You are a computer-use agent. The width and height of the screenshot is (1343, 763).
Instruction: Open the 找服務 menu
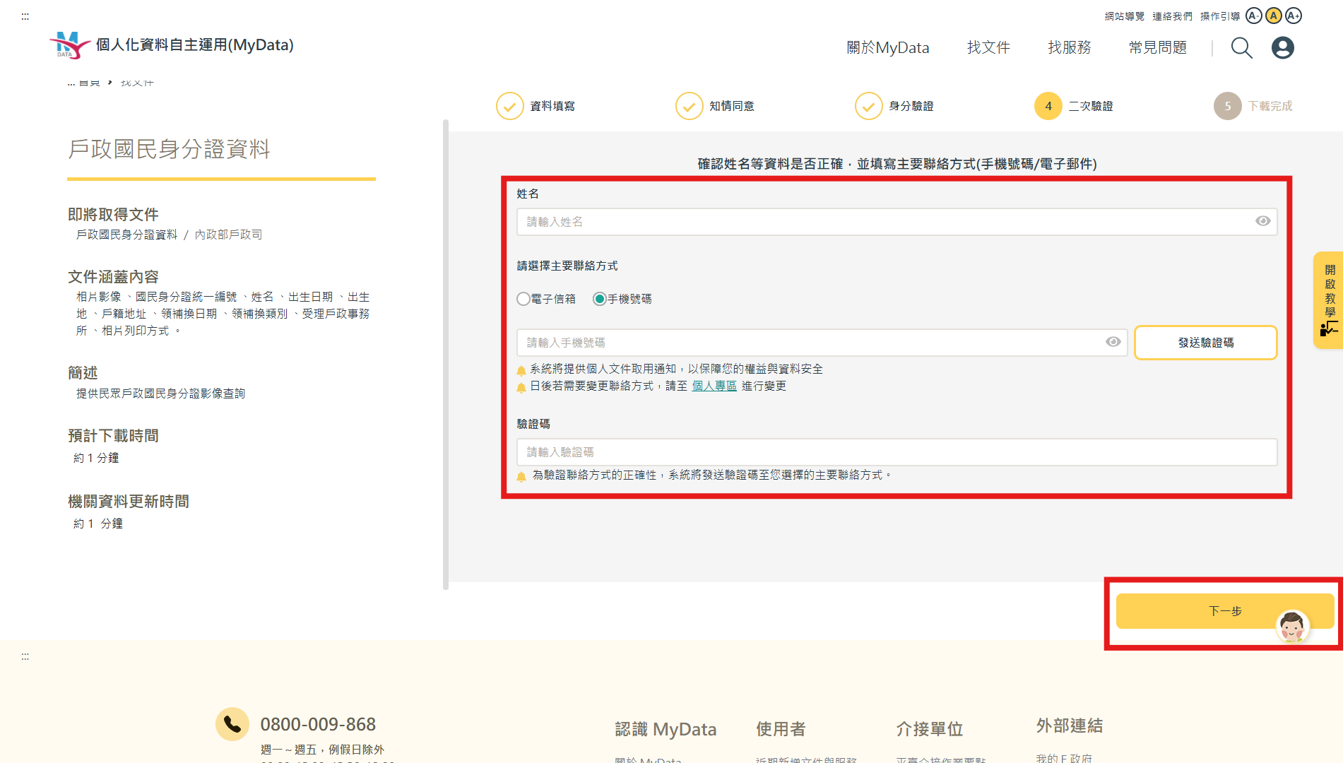[x=1069, y=47]
